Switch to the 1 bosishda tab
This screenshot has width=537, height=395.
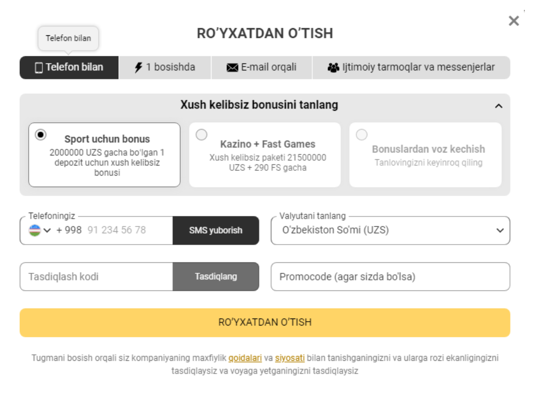165,68
